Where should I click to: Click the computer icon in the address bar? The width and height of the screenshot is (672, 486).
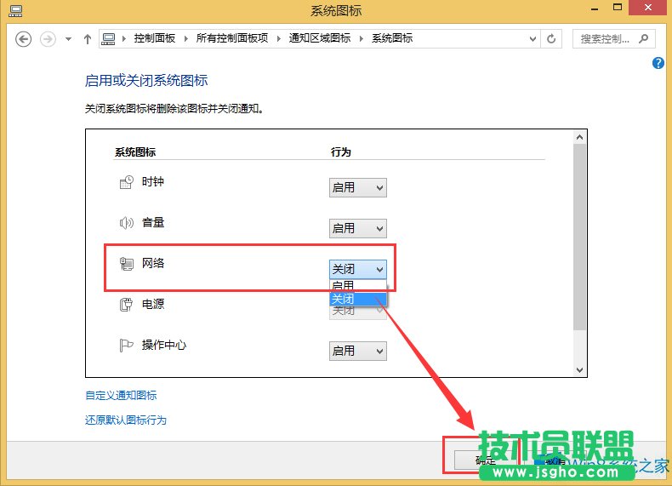tap(108, 39)
